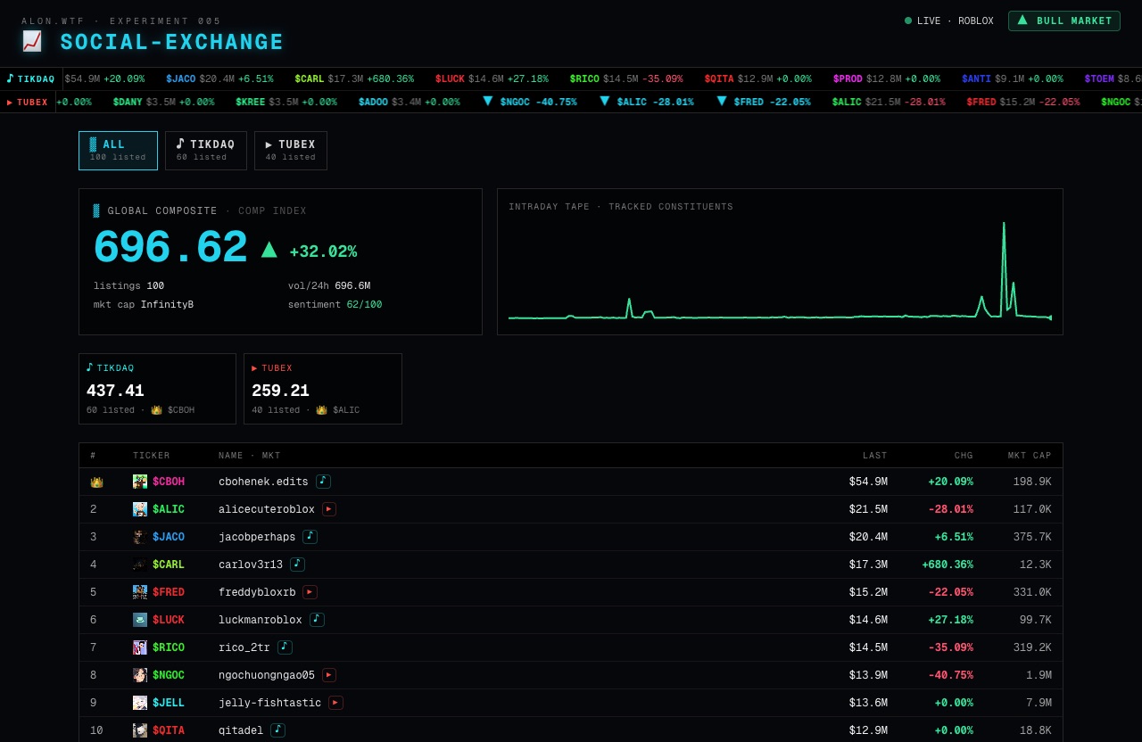Sort by the TICKER column header

tap(152, 456)
